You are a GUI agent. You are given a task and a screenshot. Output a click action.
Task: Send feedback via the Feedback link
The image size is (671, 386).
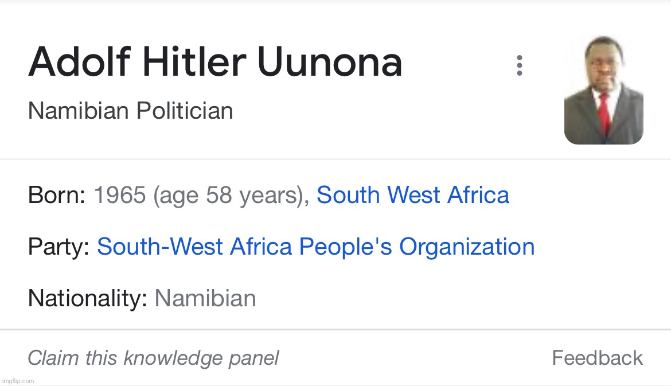pos(597,358)
